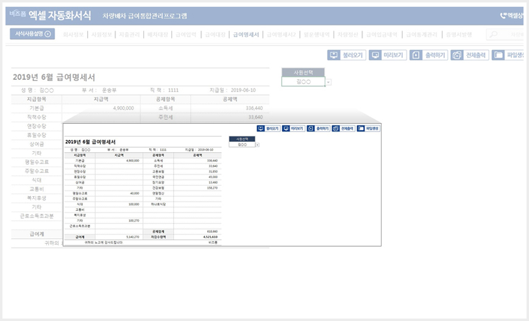Click the 휴일수당 row label in the background sheet
The width and height of the screenshot is (529, 321).
click(x=37, y=135)
